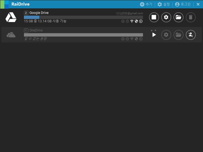The image size is (203, 152).
Task: Select the OneDrive name text
Action: click(36, 30)
